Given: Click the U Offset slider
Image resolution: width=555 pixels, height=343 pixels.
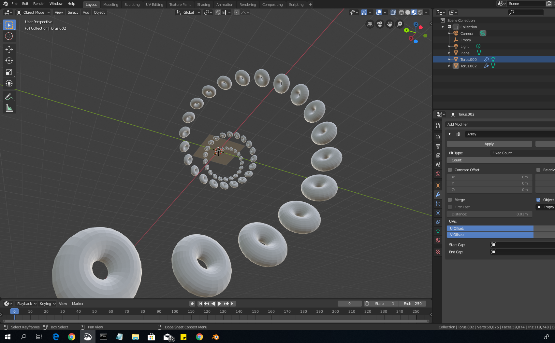Looking at the screenshot, I should (490, 228).
